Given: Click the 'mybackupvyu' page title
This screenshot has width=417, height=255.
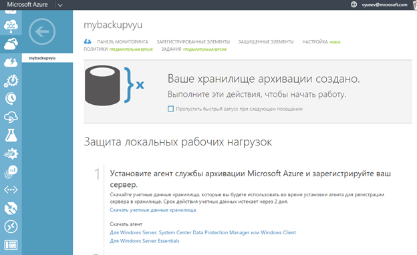Looking at the screenshot, I should pyautogui.click(x=113, y=25).
